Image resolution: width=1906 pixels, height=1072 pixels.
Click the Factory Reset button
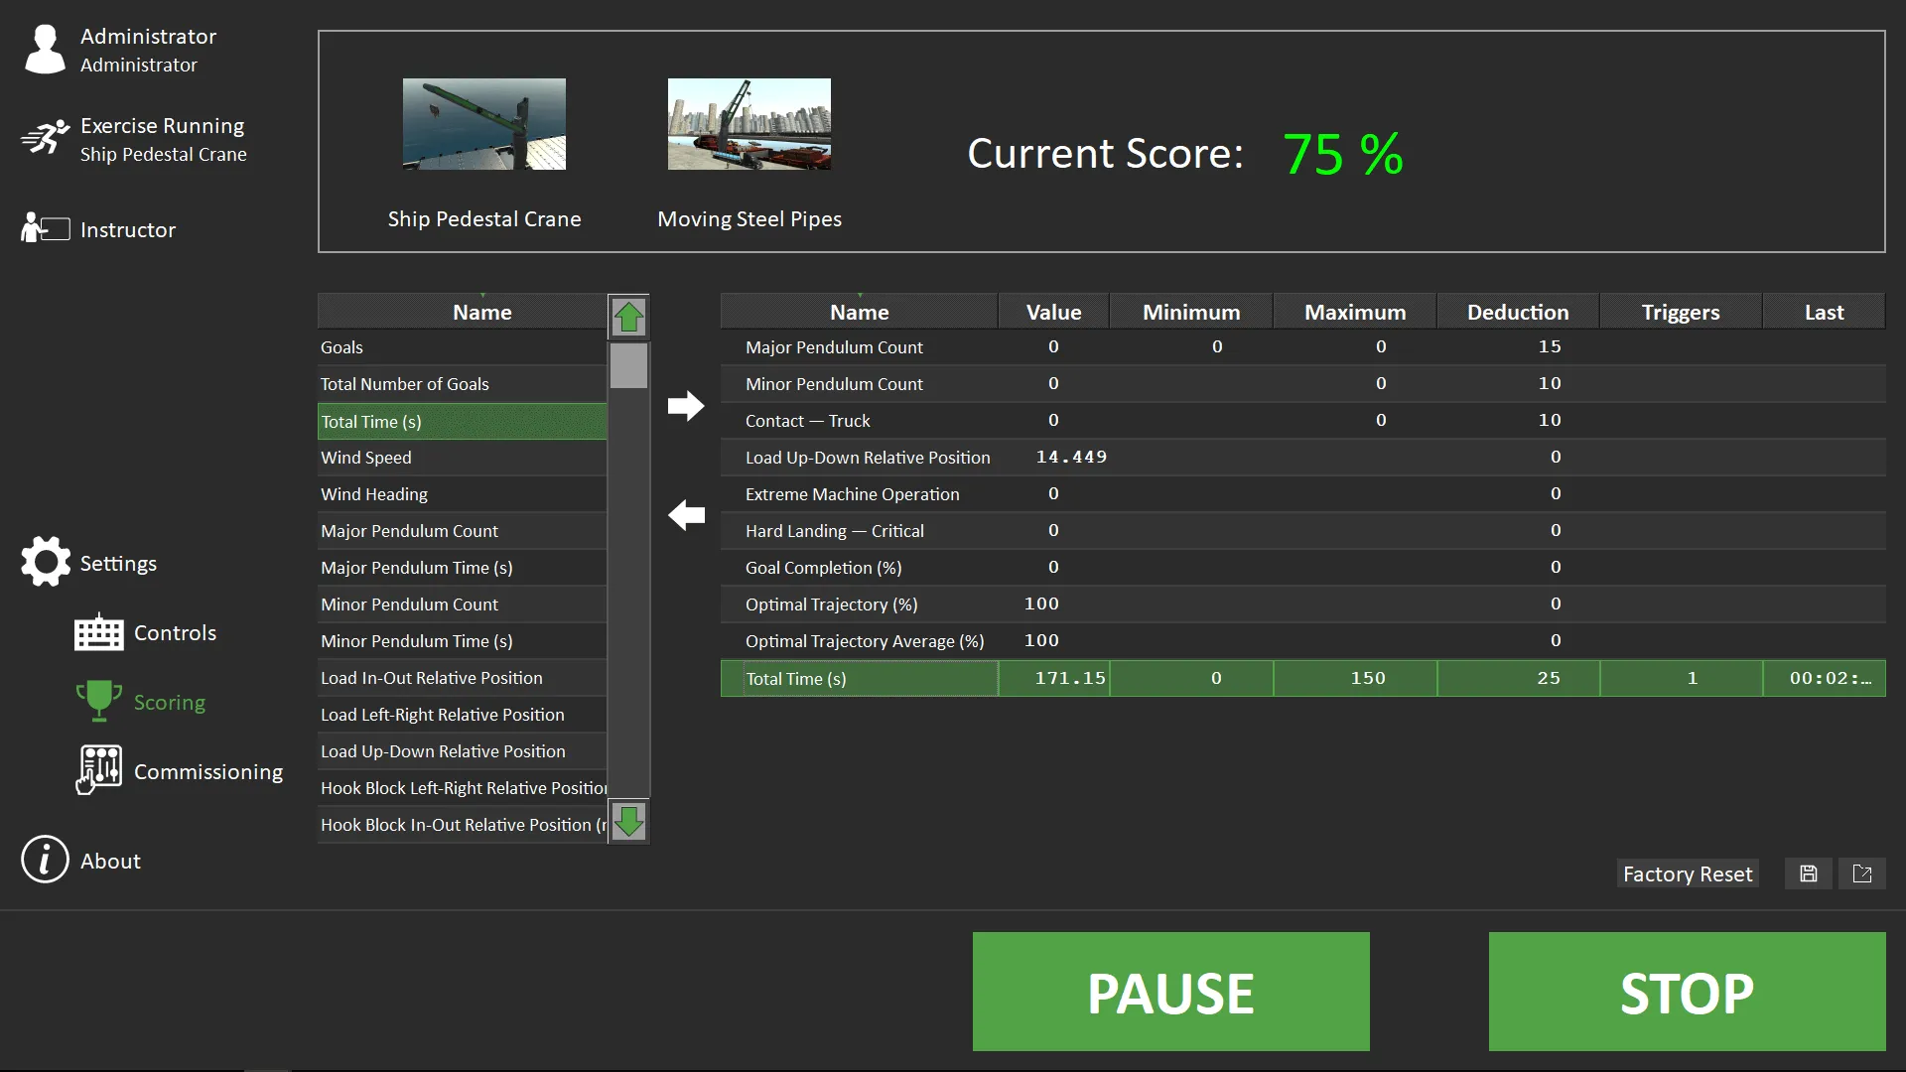[1687, 873]
